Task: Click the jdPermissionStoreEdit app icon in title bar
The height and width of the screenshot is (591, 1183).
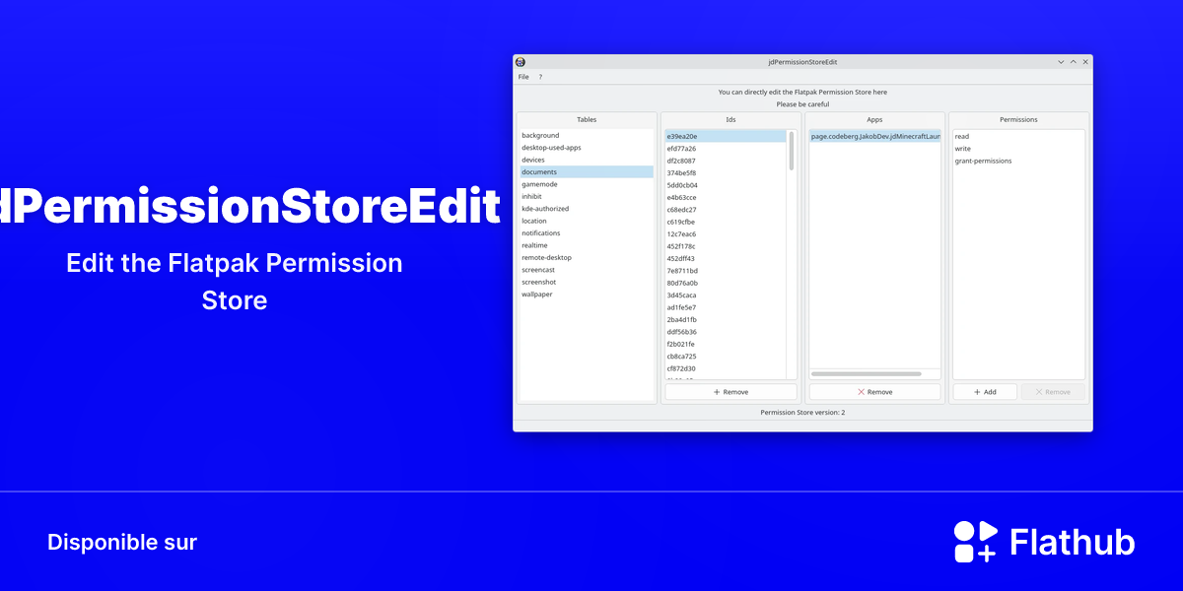Action: point(521,62)
